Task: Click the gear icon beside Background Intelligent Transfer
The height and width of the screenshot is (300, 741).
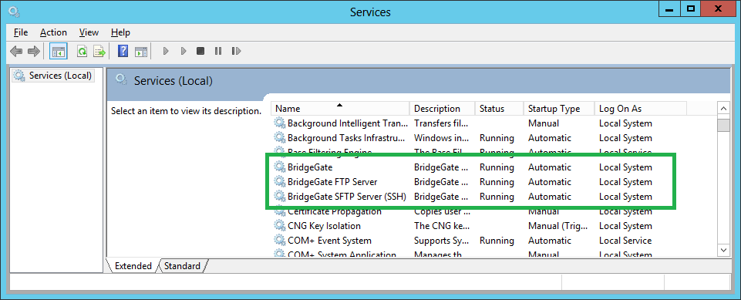Action: 280,123
